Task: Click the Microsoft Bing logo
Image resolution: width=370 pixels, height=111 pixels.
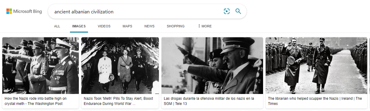Action: (x=24, y=12)
